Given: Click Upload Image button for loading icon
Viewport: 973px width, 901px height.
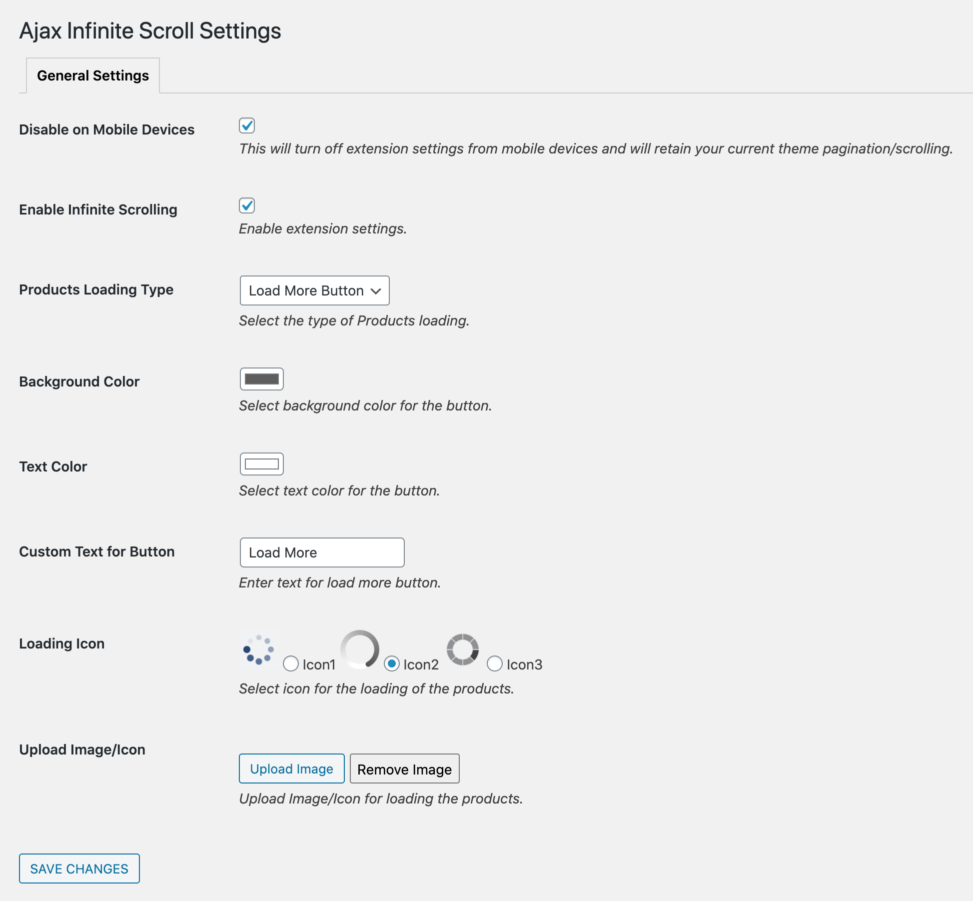Looking at the screenshot, I should pos(291,769).
